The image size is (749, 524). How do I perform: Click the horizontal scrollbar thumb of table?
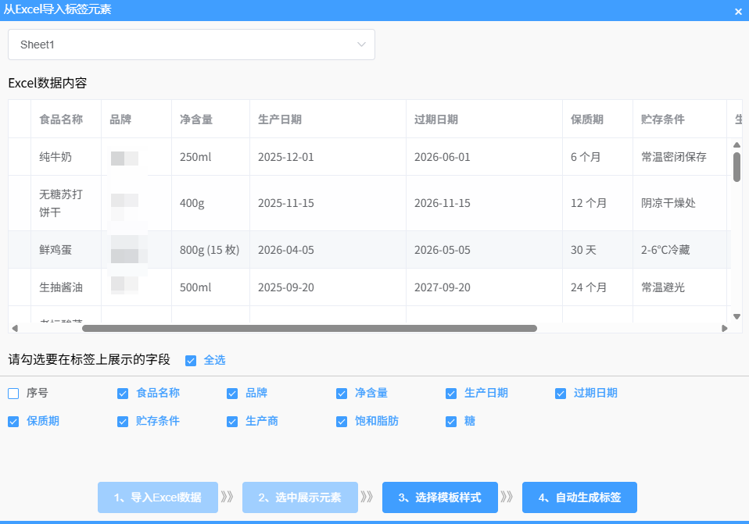coord(309,328)
